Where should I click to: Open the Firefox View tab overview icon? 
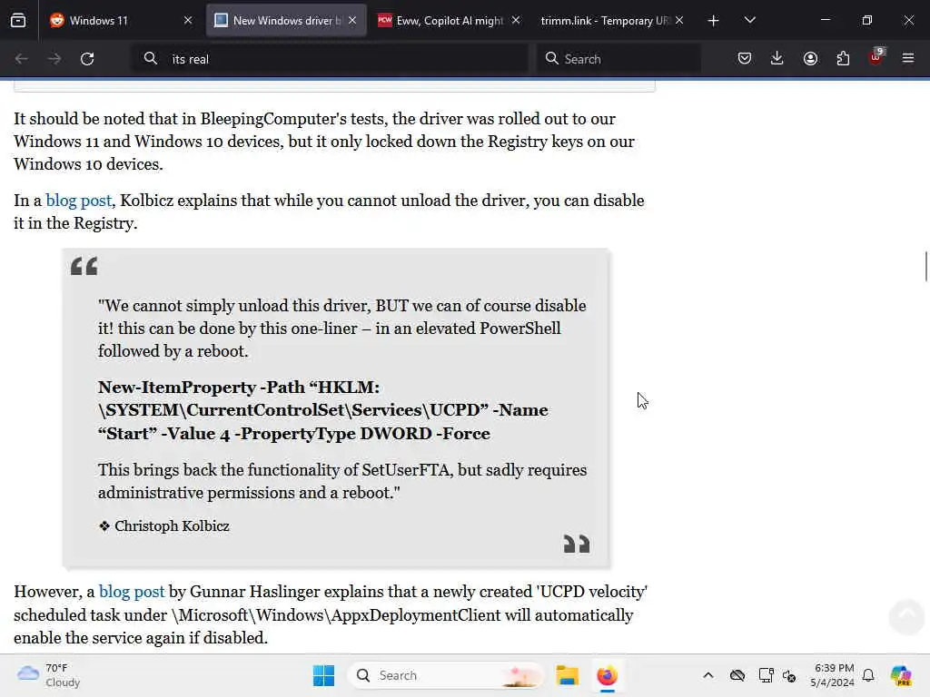tap(18, 21)
